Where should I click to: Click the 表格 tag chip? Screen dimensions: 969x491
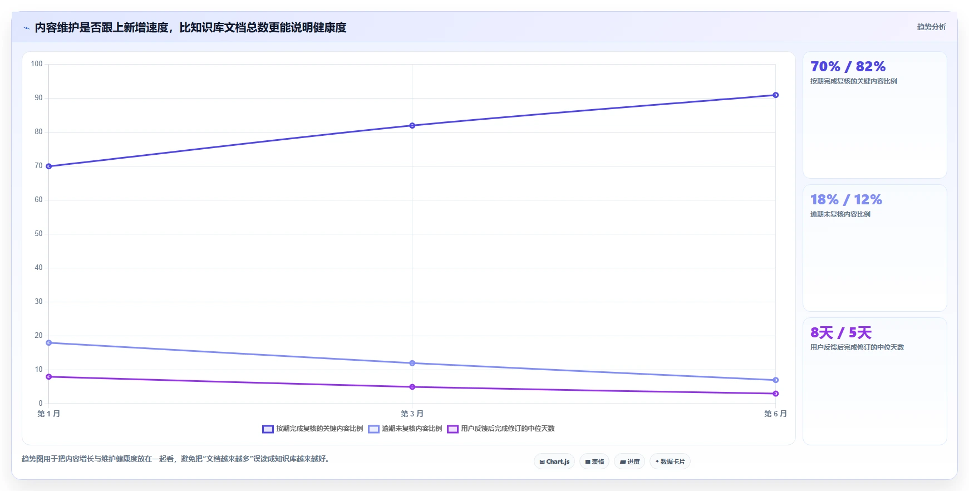point(594,461)
